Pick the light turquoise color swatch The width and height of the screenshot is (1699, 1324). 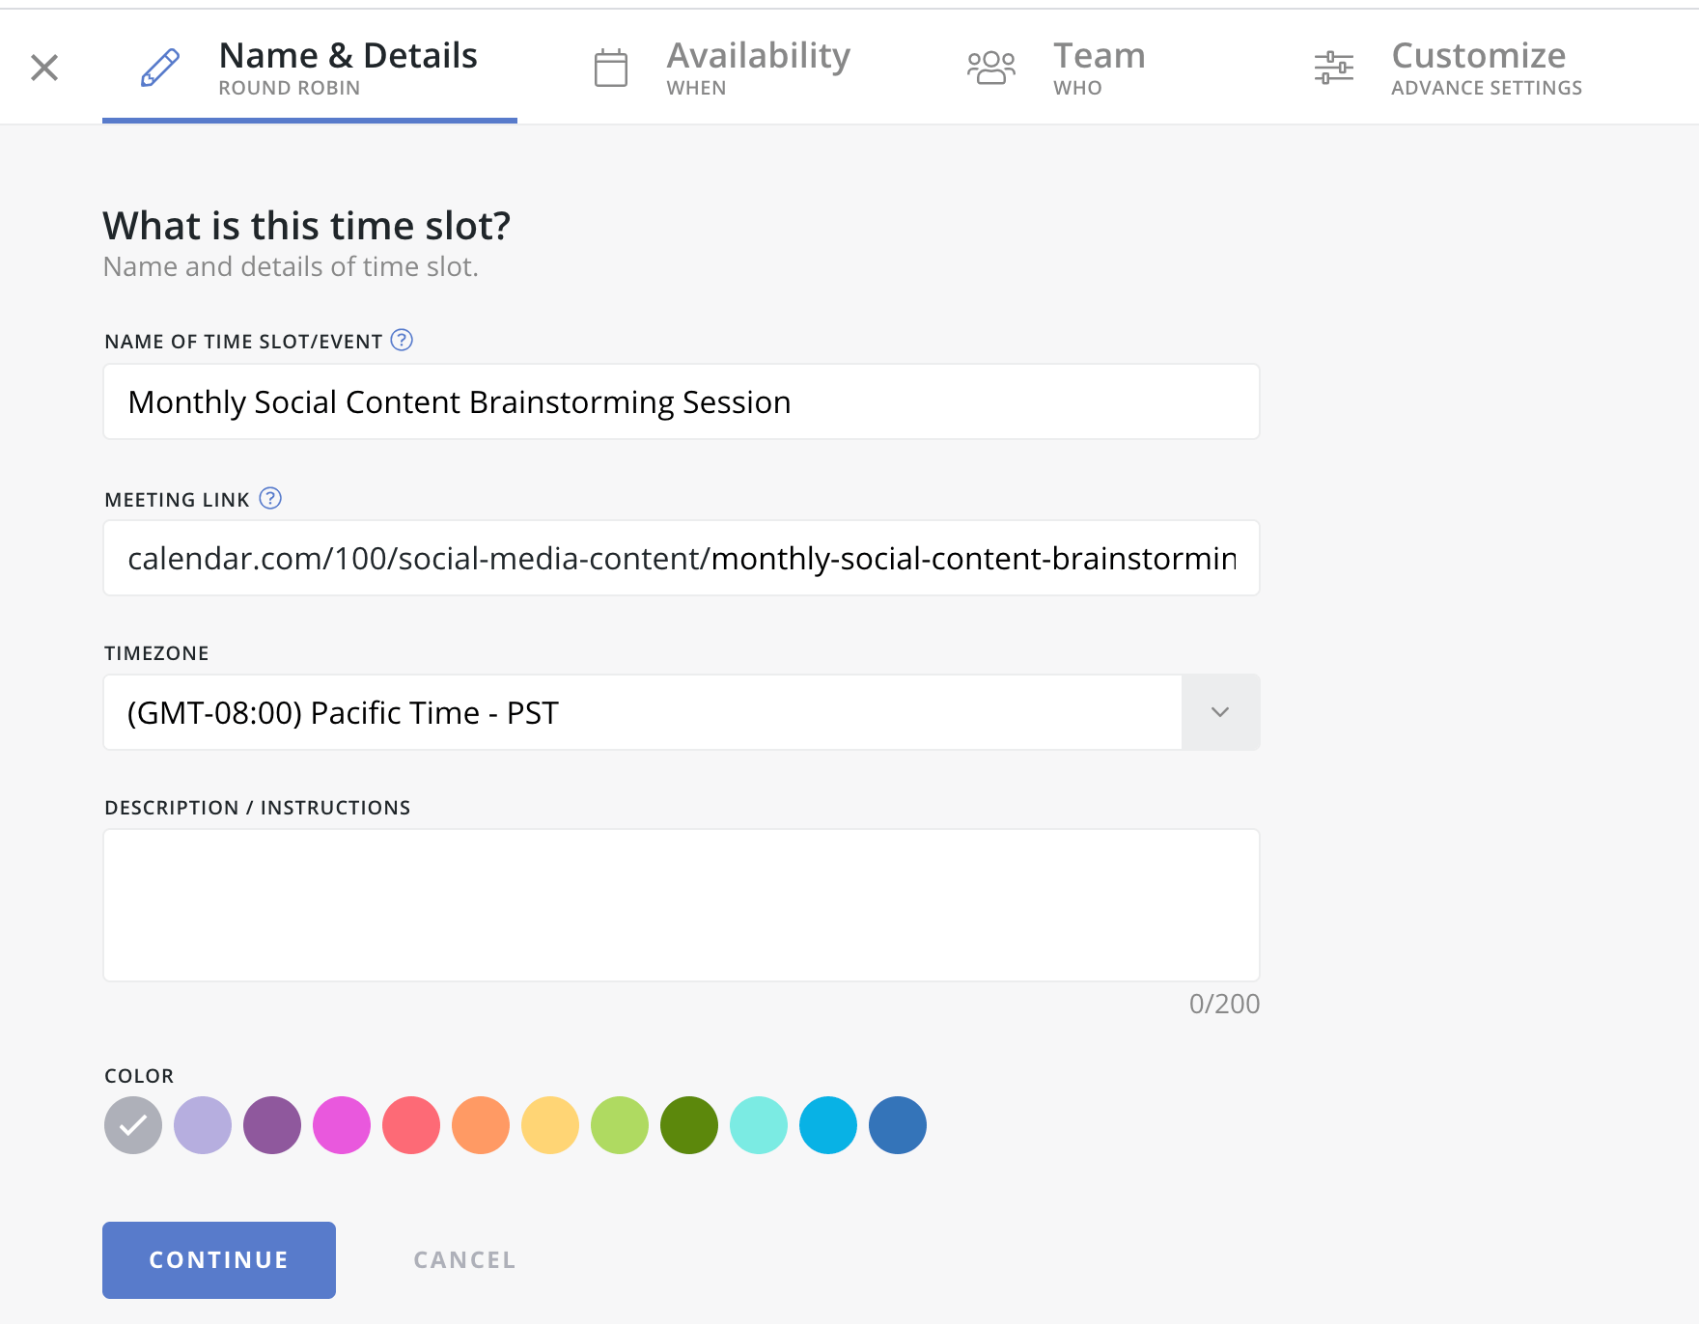coord(759,1125)
